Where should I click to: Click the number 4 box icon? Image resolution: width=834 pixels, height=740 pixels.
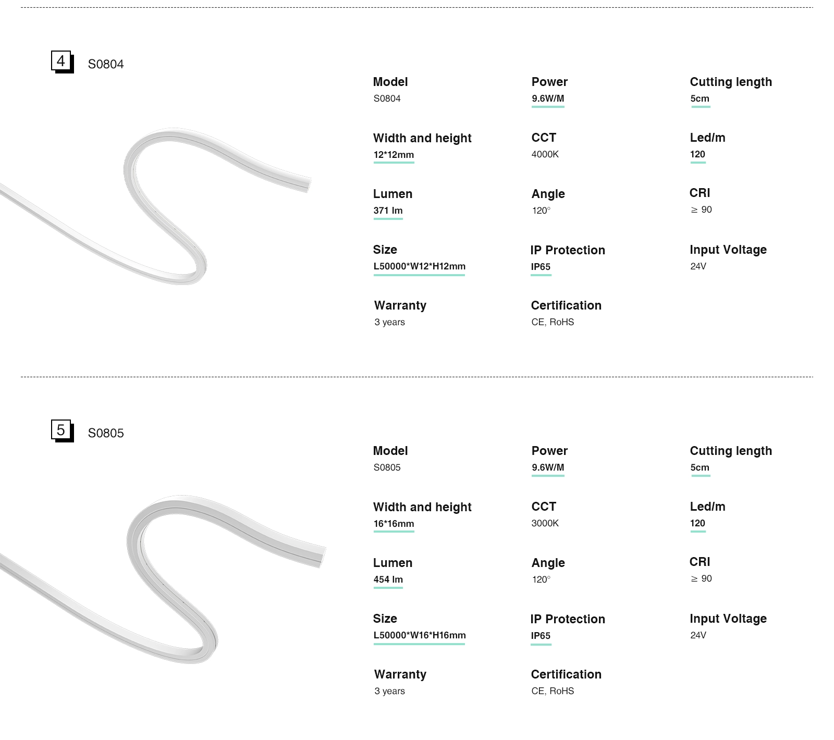point(61,61)
